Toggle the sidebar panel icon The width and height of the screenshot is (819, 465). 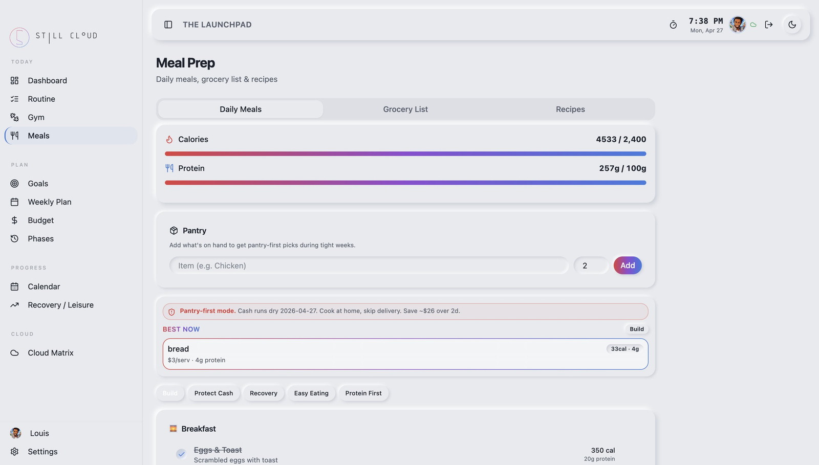tap(168, 25)
